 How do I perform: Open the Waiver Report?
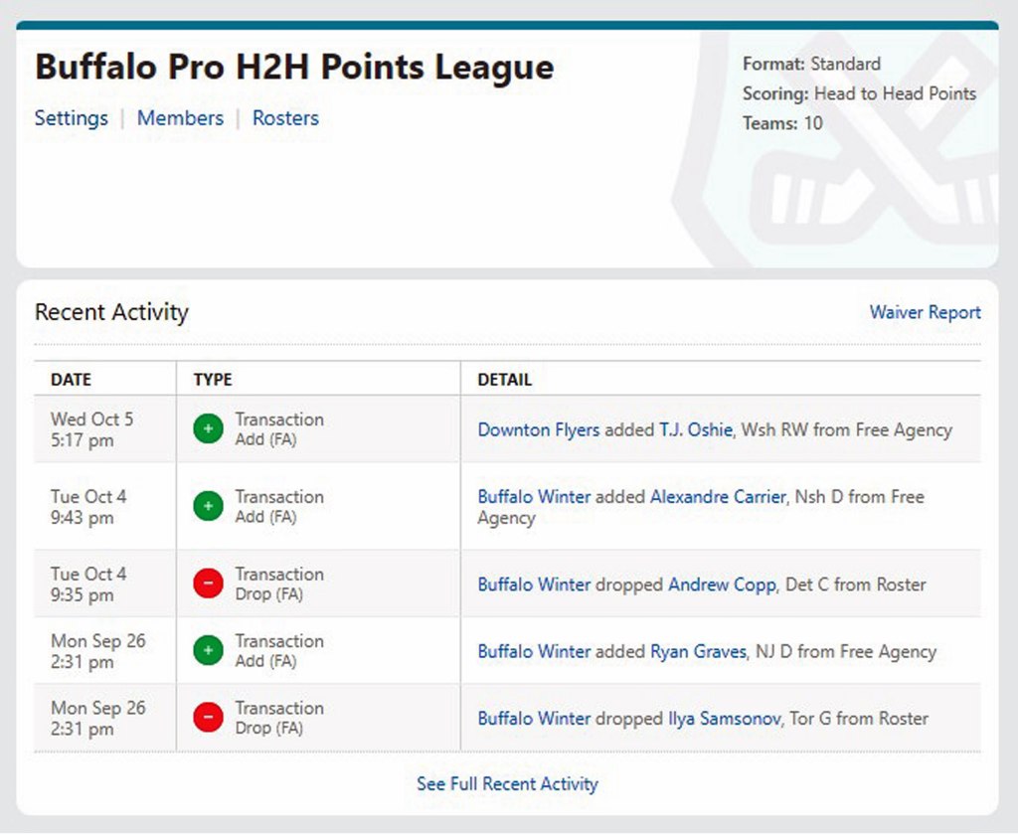pos(925,312)
